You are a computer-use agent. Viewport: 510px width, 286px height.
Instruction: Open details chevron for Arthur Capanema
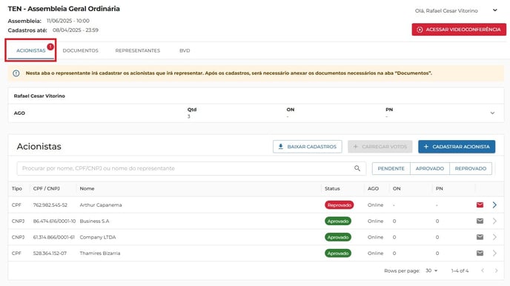point(494,204)
